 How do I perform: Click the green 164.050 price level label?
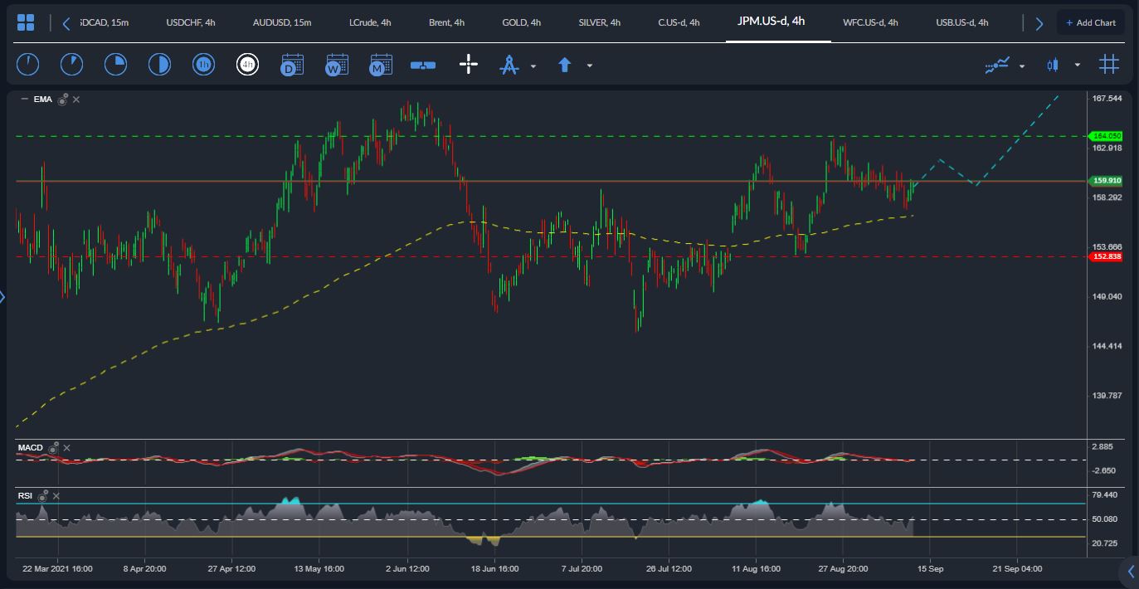1107,136
